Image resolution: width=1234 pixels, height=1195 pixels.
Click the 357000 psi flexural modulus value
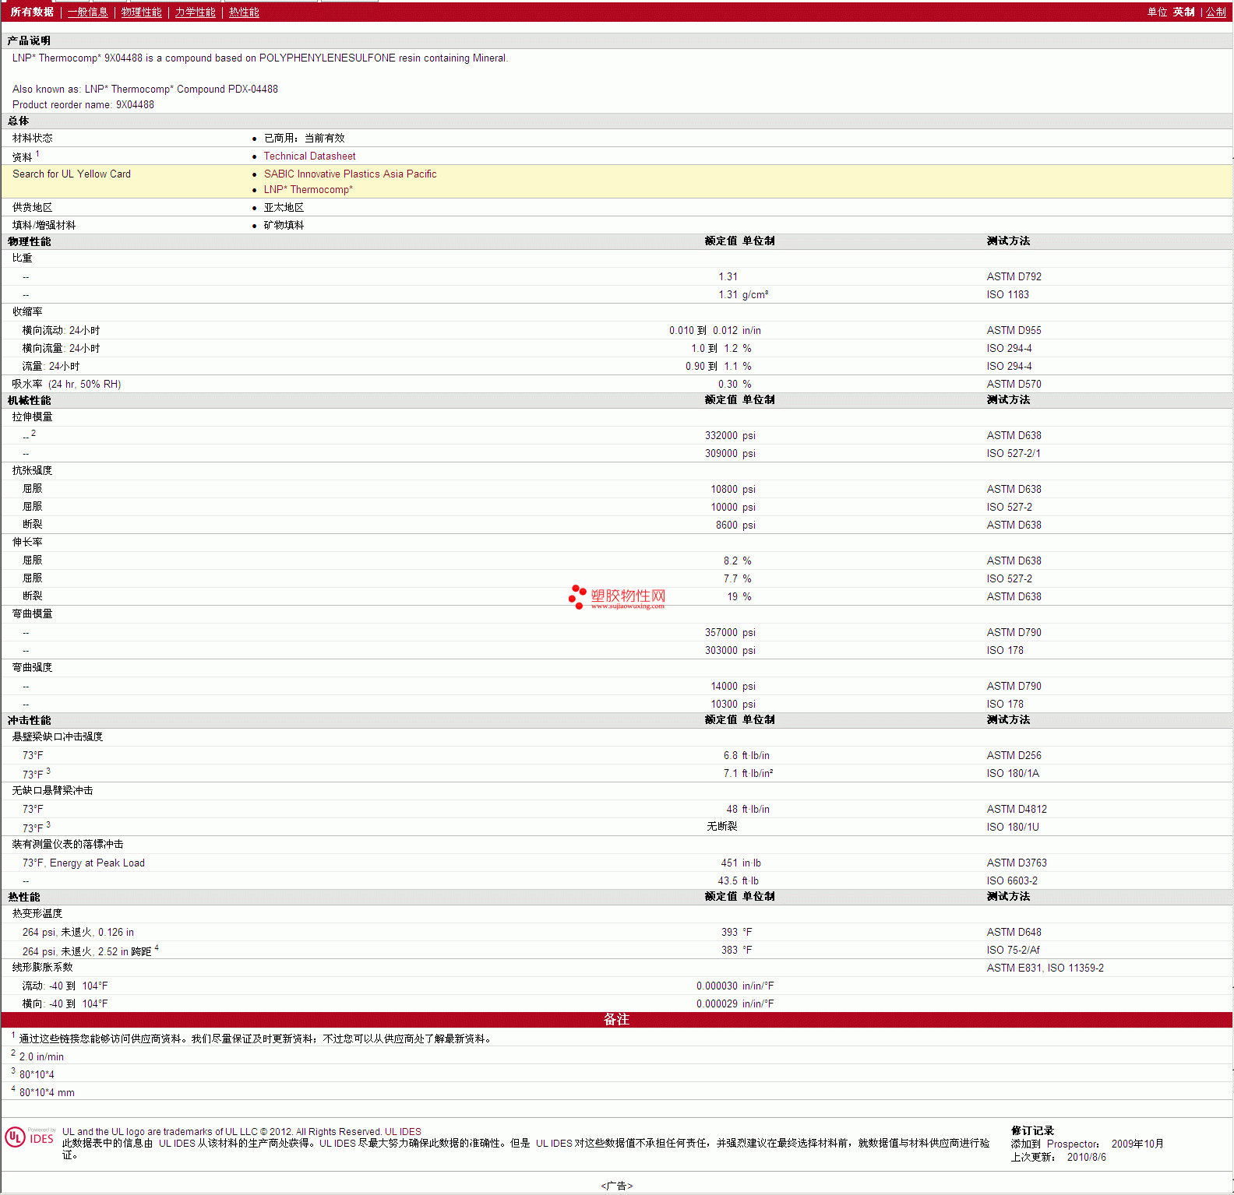coord(730,632)
